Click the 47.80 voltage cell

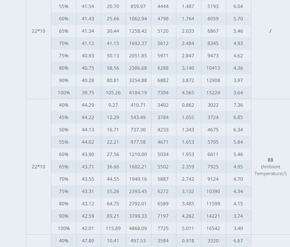tap(88, 241)
